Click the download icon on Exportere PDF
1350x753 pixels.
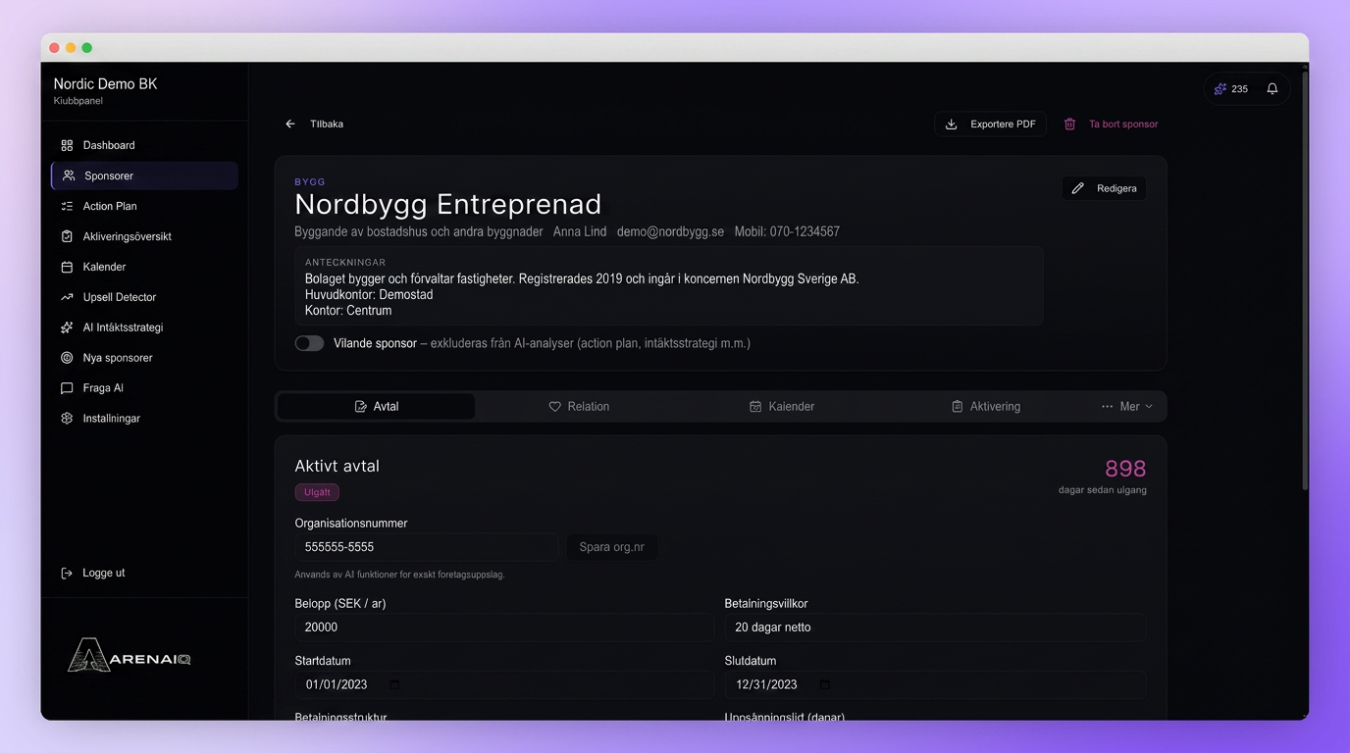[951, 125]
